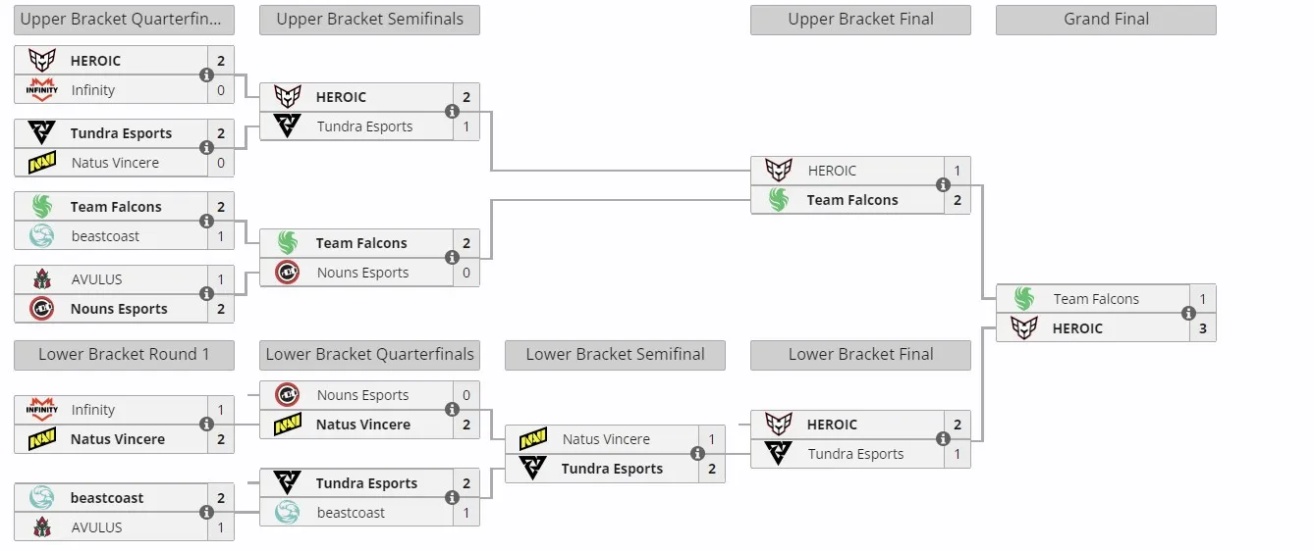Open Nouns Esports link in upper semifinals
The height and width of the screenshot is (551, 1314).
(362, 273)
